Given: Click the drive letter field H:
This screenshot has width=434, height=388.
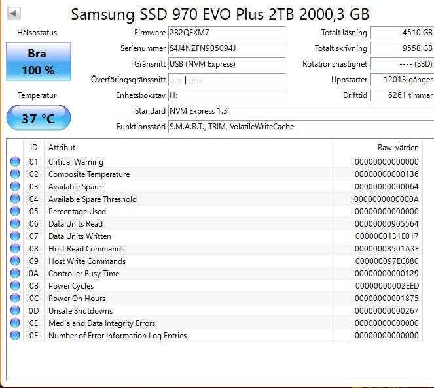Looking at the screenshot, I should pyautogui.click(x=226, y=95).
